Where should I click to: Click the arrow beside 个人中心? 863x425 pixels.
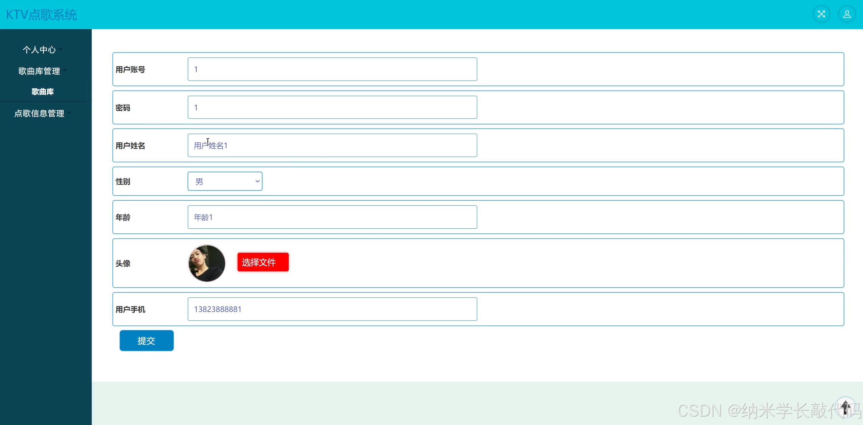[x=61, y=49]
